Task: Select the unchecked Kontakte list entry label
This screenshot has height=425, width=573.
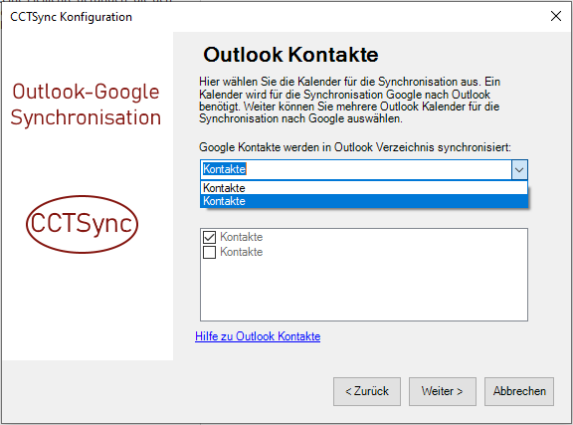Action: tap(241, 252)
